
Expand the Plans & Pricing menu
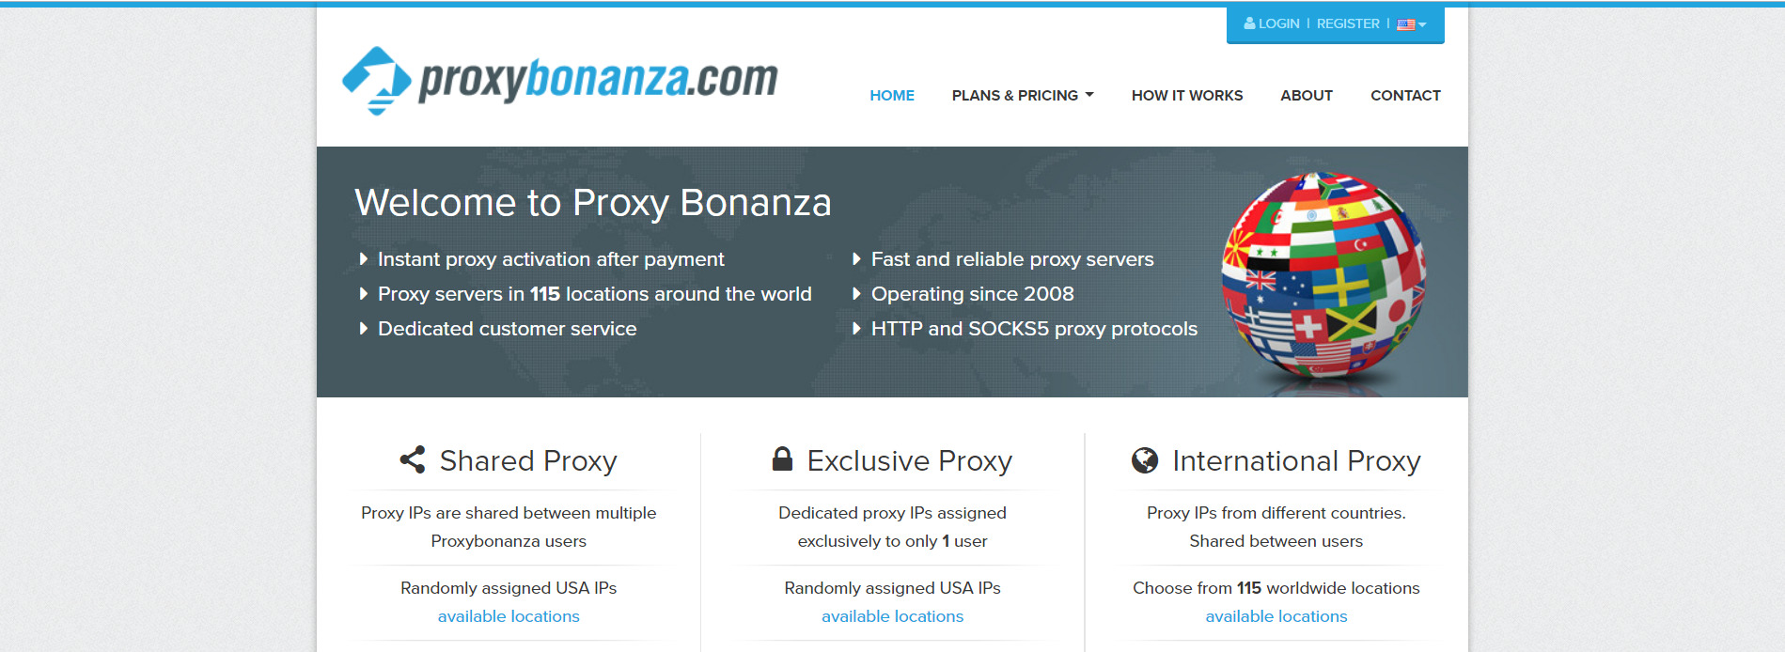click(1023, 96)
